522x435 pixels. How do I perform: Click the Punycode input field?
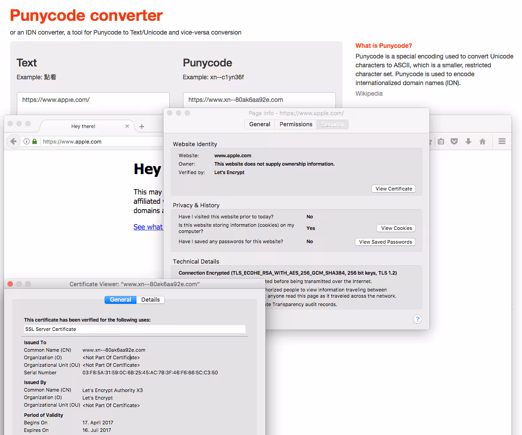click(259, 100)
